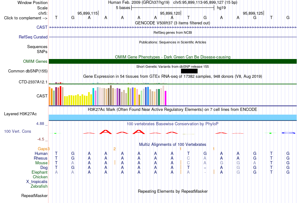Click the 4.88 PhyloP upper limit value
Screen dimensions: 297x203
(40, 124)
